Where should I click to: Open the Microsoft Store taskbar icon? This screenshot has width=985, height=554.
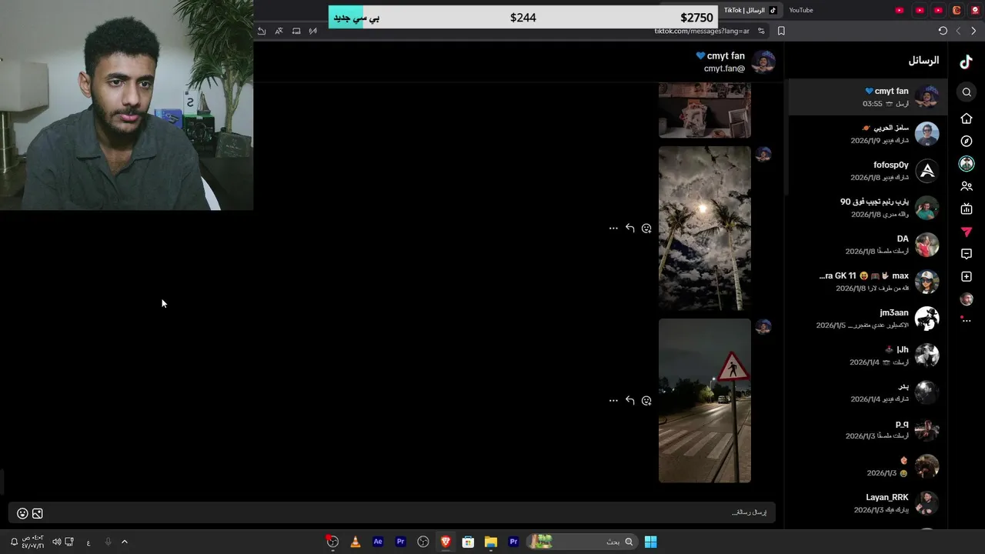click(x=468, y=542)
